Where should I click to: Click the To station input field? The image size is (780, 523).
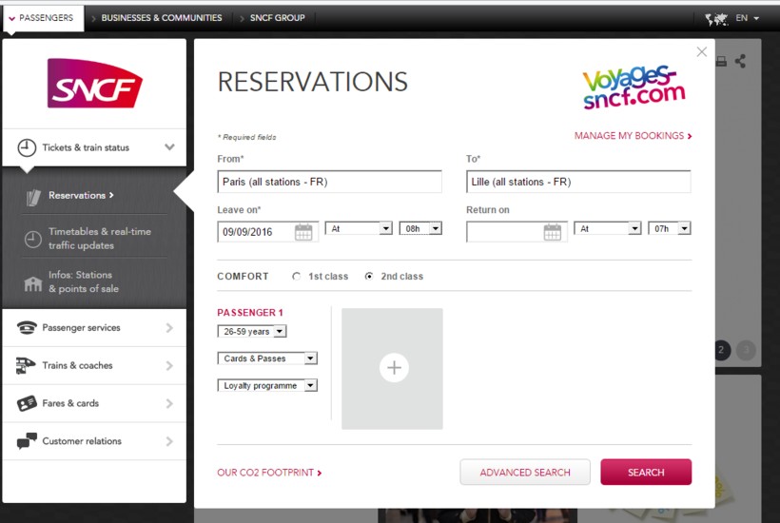578,182
